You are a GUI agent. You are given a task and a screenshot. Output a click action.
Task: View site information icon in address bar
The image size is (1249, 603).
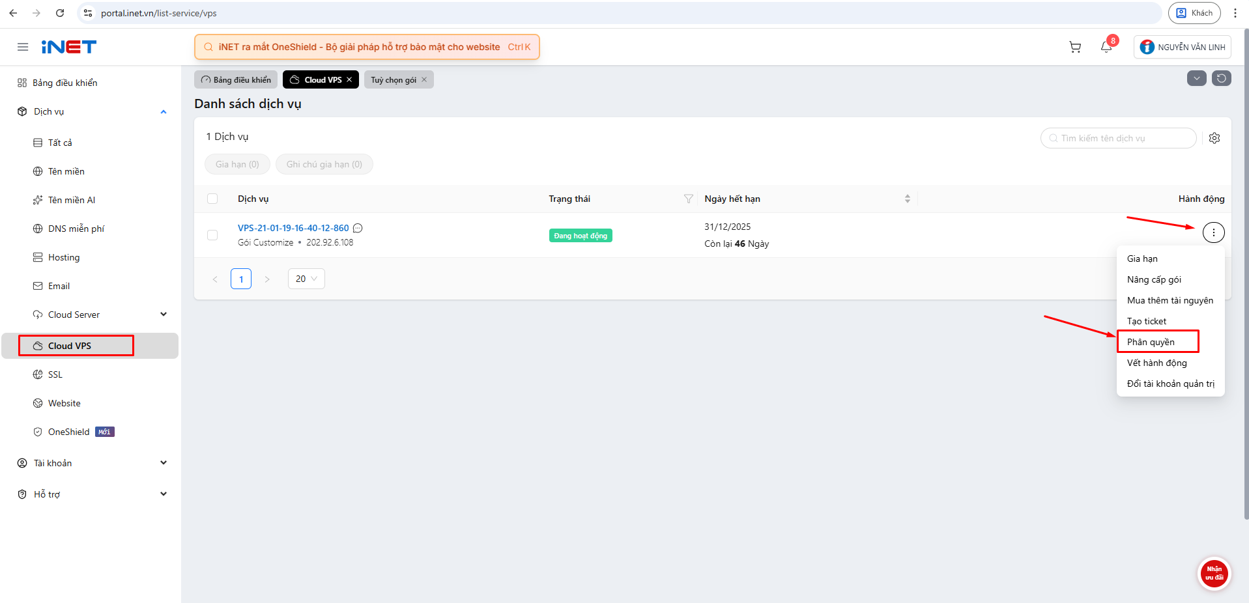click(89, 13)
